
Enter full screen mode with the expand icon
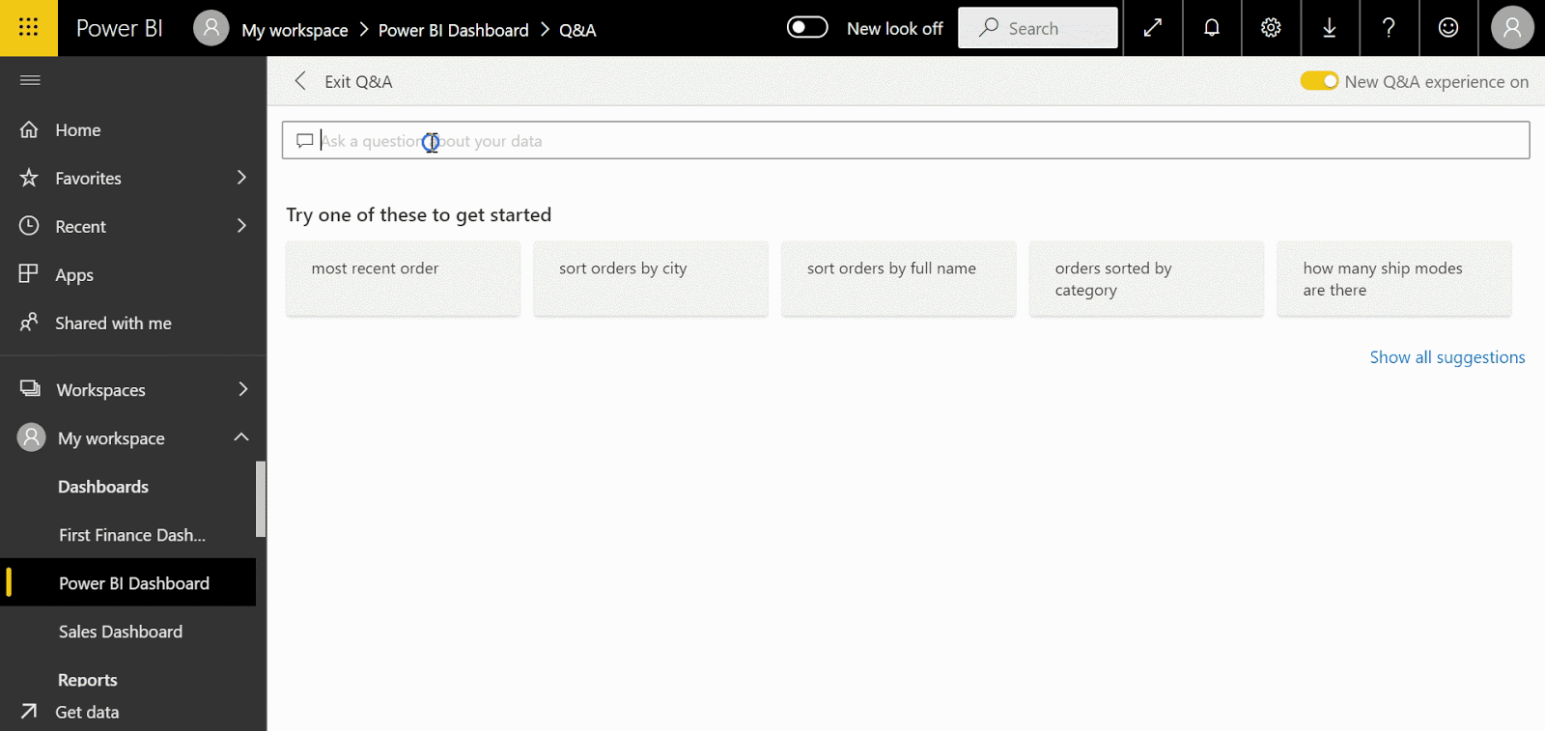click(x=1152, y=28)
